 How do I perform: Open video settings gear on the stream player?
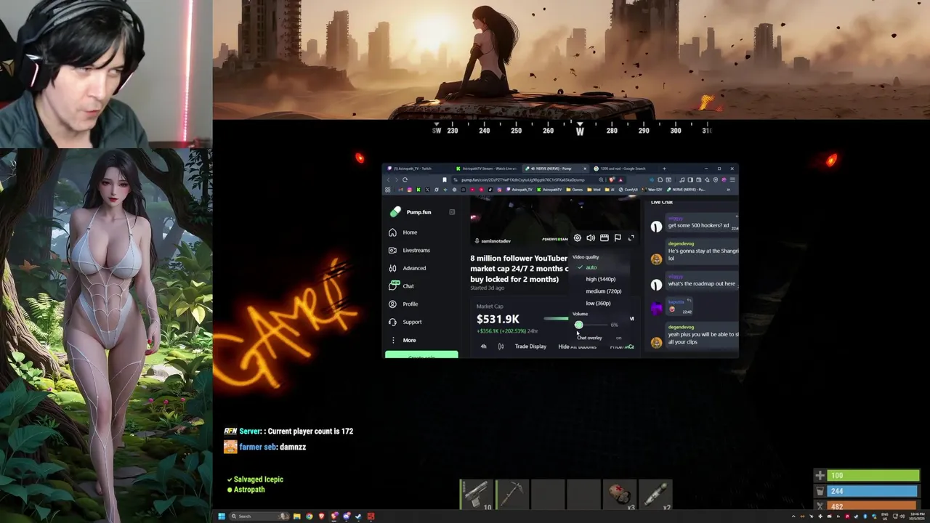(x=578, y=238)
